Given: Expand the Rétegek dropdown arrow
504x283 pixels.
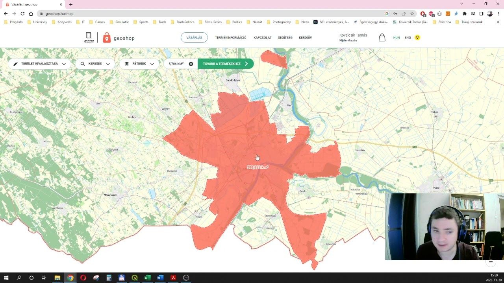Looking at the screenshot, I should pyautogui.click(x=152, y=64).
